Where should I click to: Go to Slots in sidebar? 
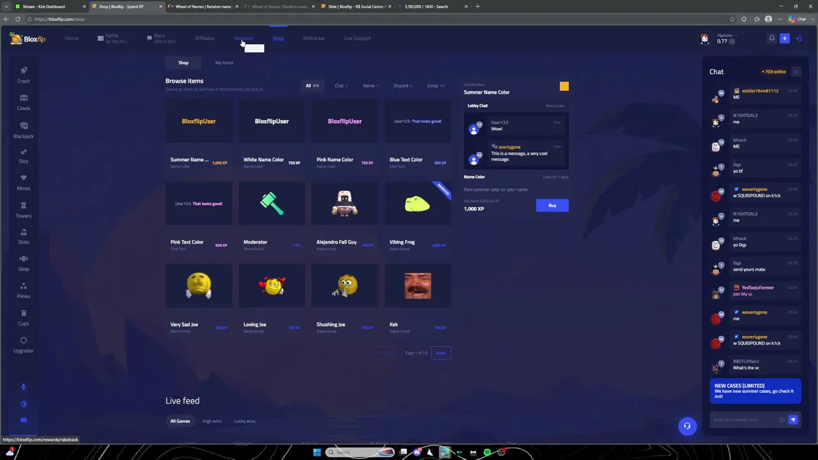coord(24,236)
